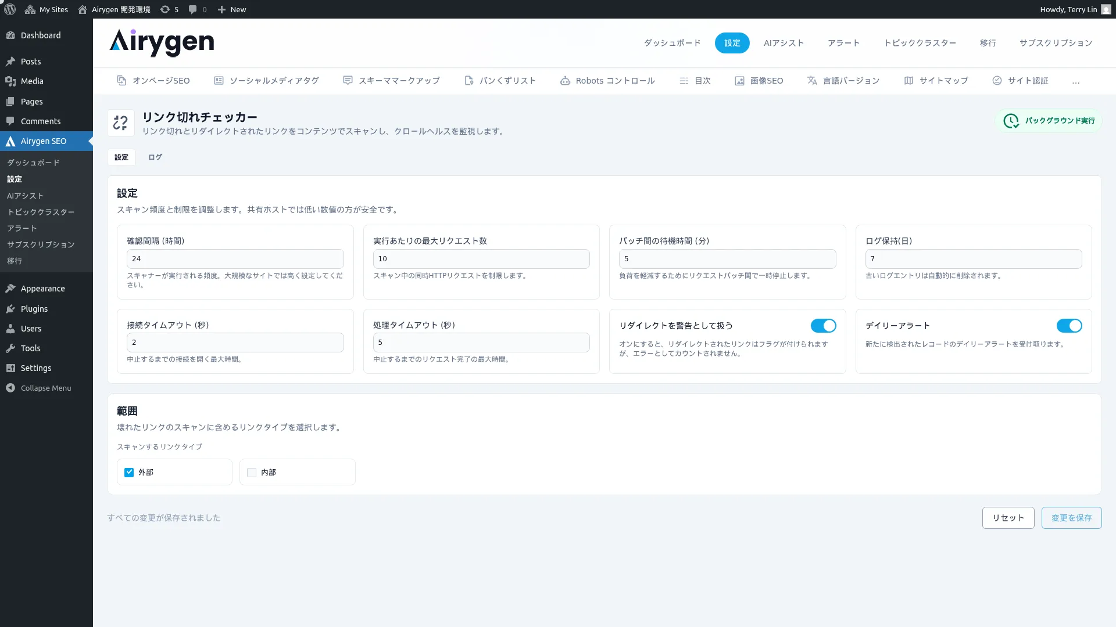This screenshot has width=1116, height=627.
Task: Open Appearance brush menu
Action: 46,289
